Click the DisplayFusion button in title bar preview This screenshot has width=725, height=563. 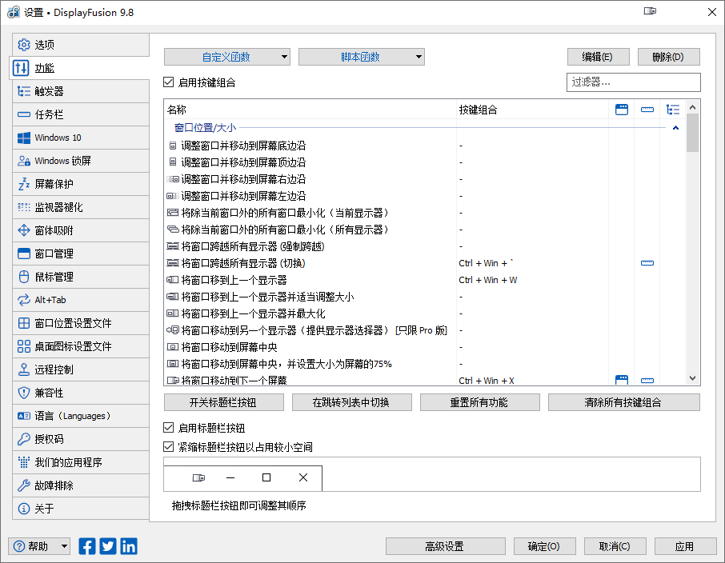point(198,477)
